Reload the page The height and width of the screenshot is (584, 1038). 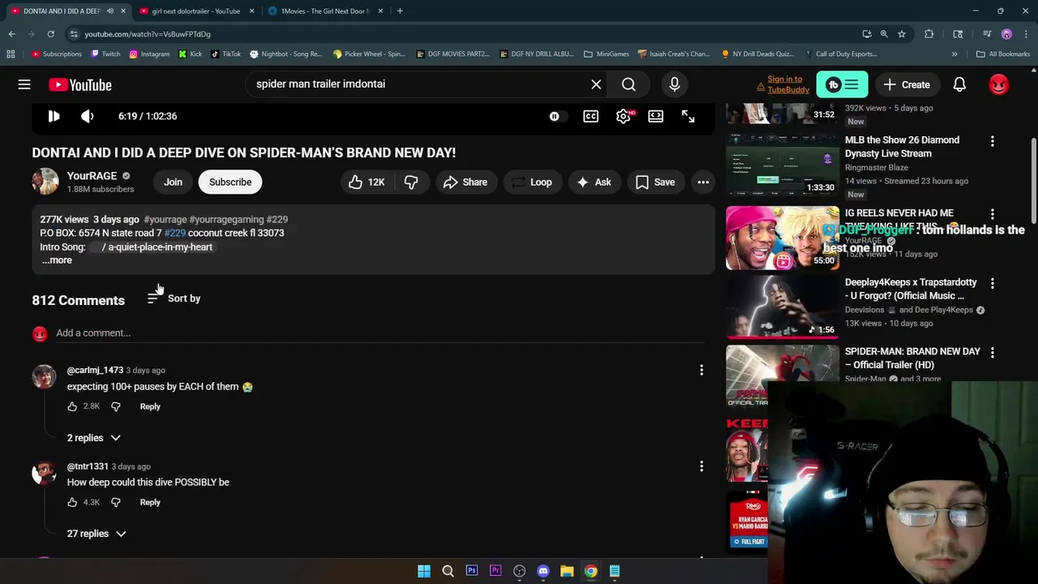tap(50, 34)
